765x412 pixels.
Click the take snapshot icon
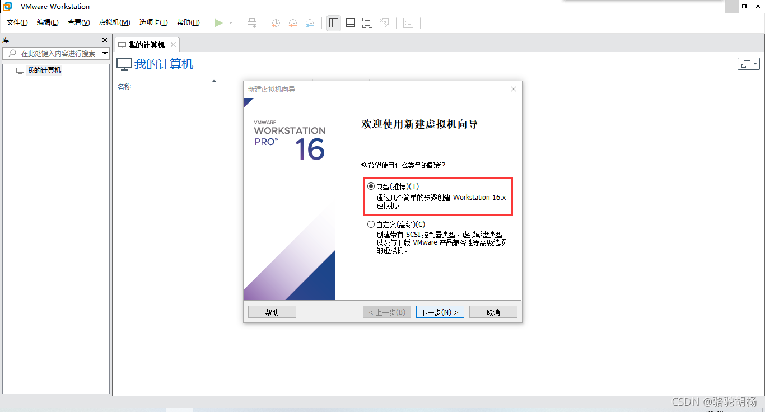pyautogui.click(x=276, y=23)
